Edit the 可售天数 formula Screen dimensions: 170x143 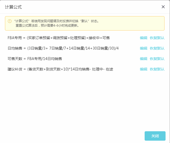pos(143,59)
